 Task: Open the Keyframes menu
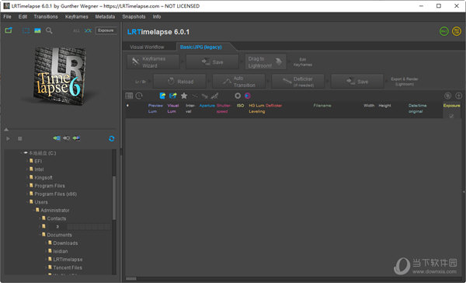click(77, 16)
